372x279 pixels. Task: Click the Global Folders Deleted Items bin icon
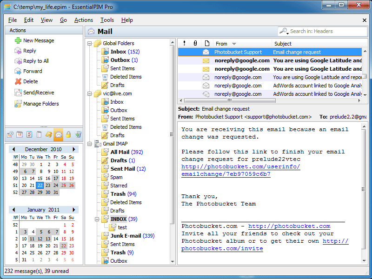[x=105, y=77]
